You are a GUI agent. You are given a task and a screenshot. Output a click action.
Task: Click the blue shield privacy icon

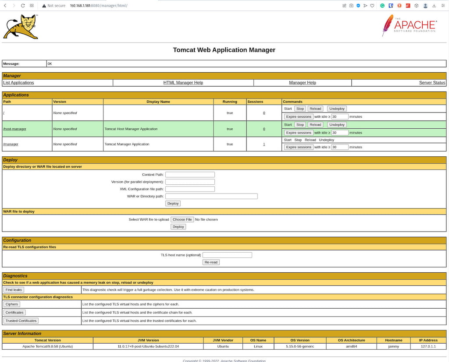click(358, 5)
